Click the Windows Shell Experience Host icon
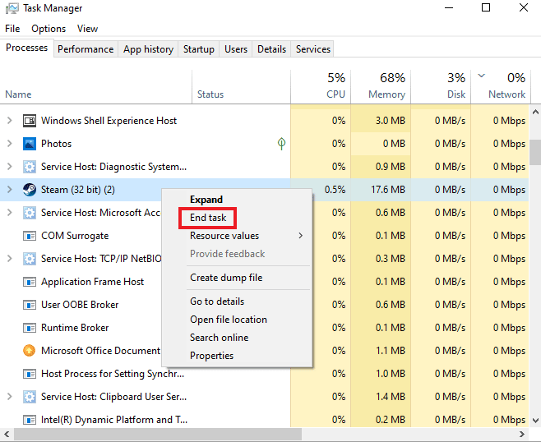 tap(28, 121)
